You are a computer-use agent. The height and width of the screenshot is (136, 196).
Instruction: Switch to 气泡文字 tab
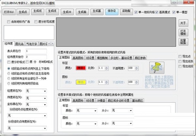click(32, 44)
